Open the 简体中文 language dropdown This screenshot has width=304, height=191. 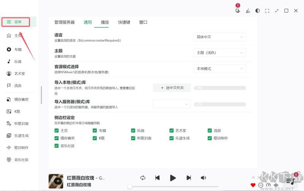click(220, 37)
